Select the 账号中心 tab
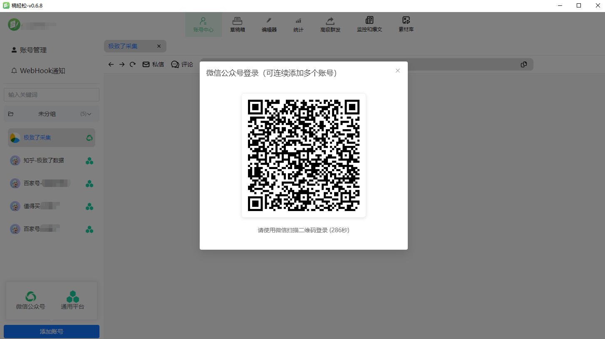The image size is (605, 339). tap(203, 25)
